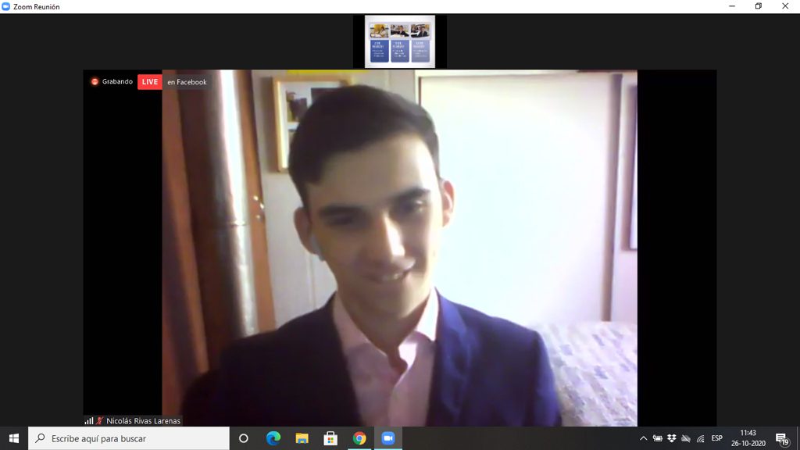Open File Explorer from the taskbar
The height and width of the screenshot is (450, 800).
(302, 438)
